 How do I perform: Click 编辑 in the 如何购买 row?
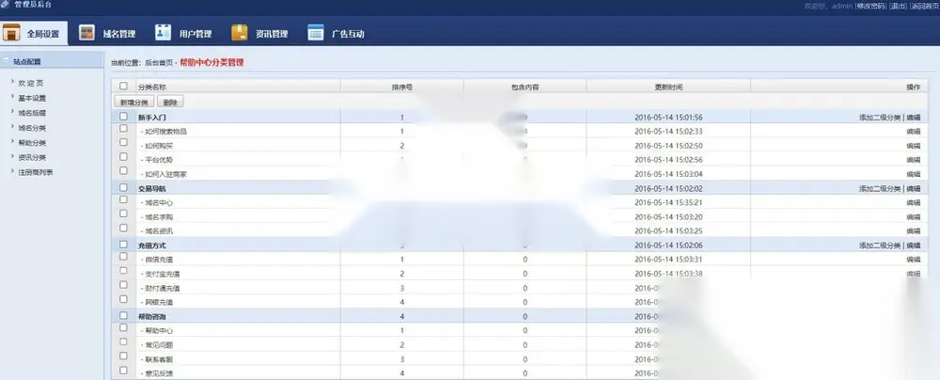[x=913, y=146]
